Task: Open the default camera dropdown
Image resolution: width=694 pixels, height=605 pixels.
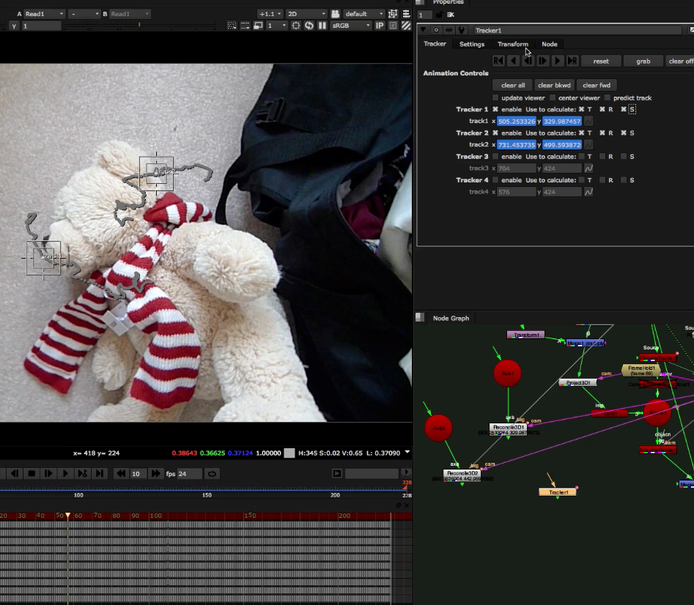Action: [x=363, y=14]
